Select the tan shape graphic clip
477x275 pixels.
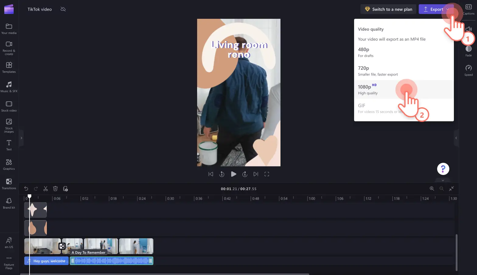click(36, 228)
